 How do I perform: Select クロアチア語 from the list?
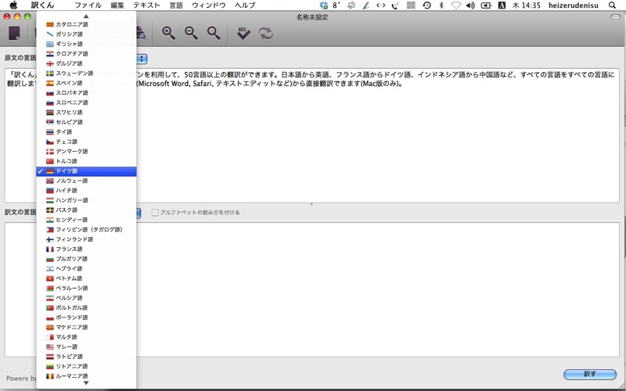coord(86,54)
